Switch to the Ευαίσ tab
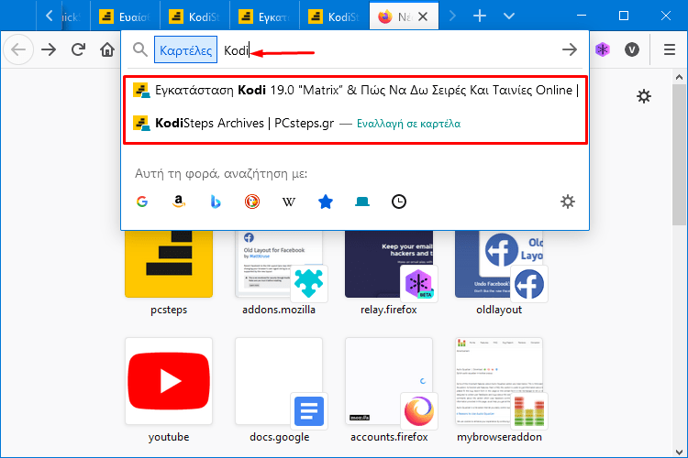Viewport: 688px width, 458px height. tap(125, 16)
